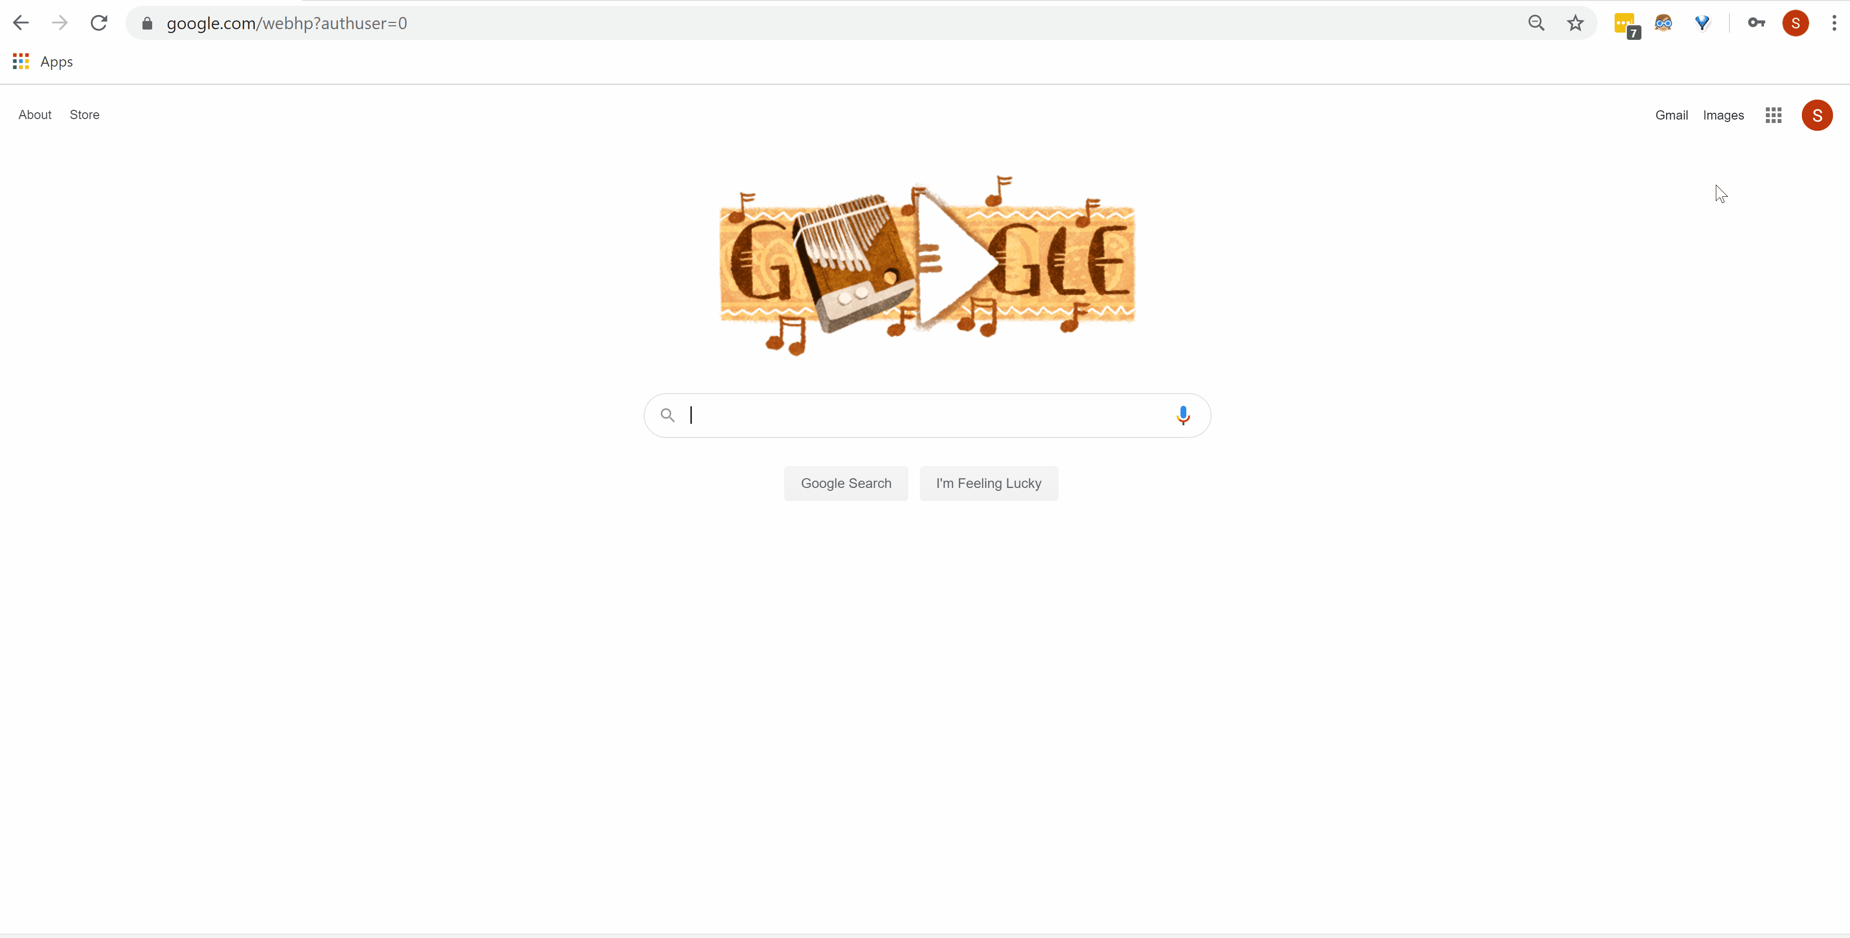Open the Gmail link
1850x938 pixels.
point(1672,115)
